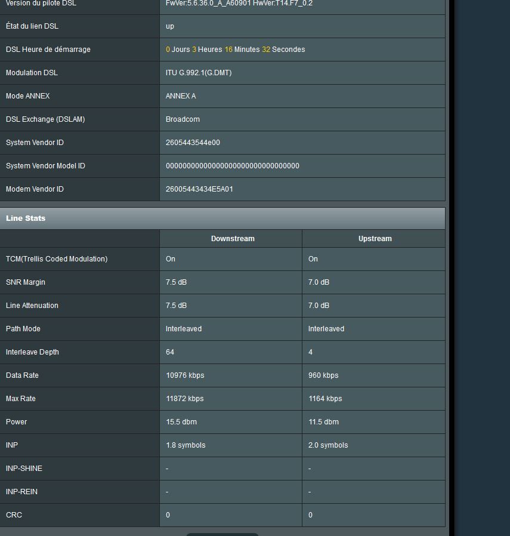Image resolution: width=510 pixels, height=536 pixels.
Task: Click the upstream Line Attenuation 7.0 dB value
Action: (319, 306)
